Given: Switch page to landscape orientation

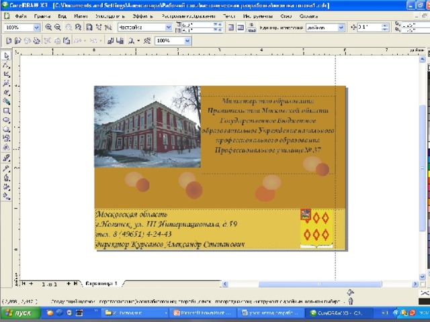Looking at the screenshot, I should (x=240, y=28).
